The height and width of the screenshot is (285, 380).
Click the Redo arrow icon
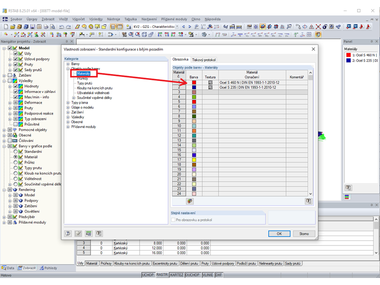point(68,26)
